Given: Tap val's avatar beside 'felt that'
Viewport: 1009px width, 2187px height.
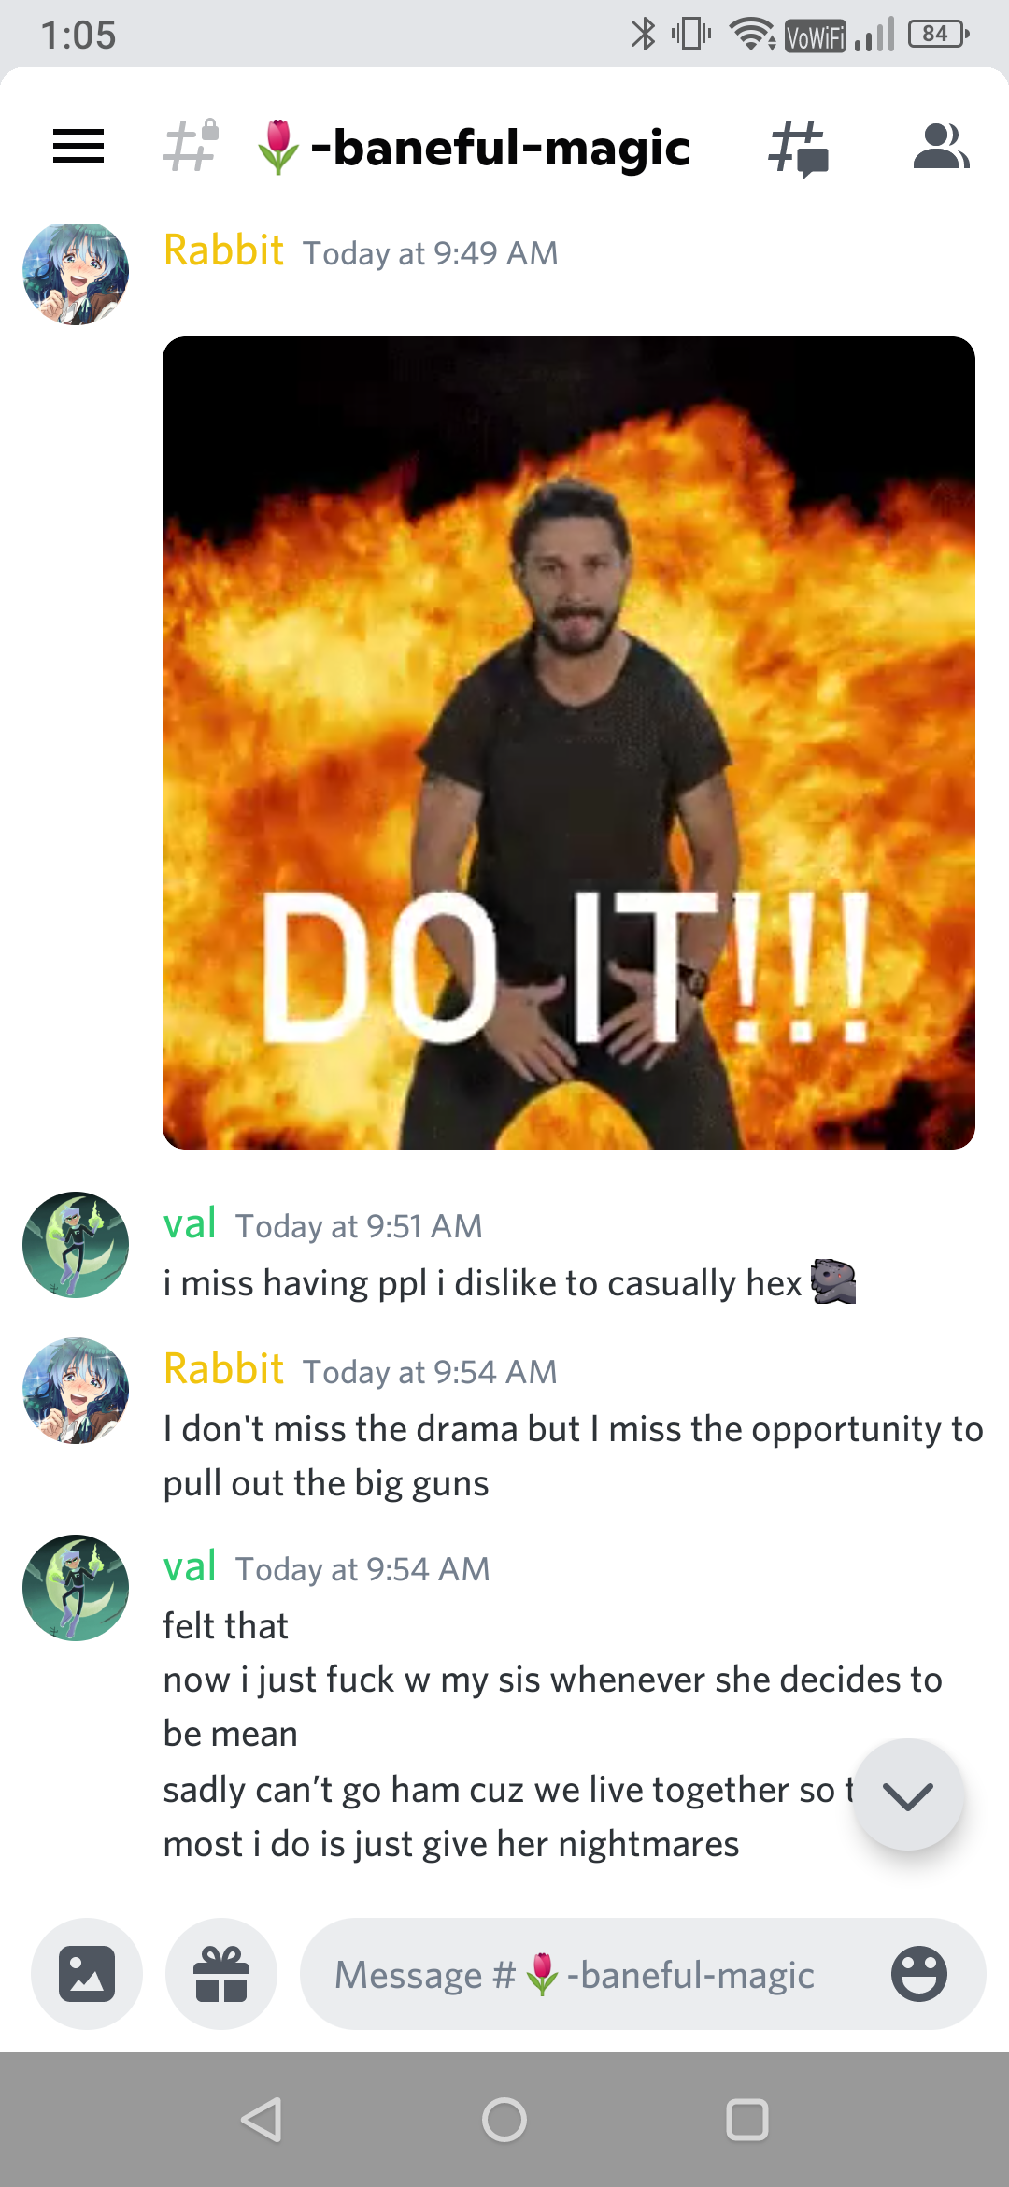Looking at the screenshot, I should 76,1588.
